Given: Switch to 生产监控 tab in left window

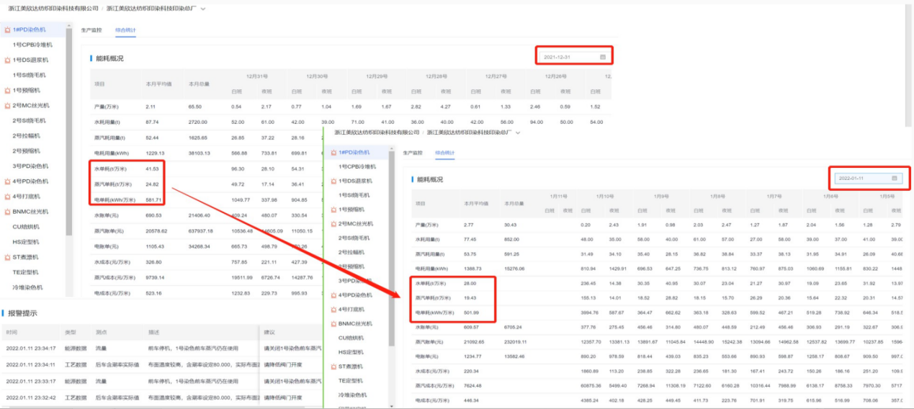Looking at the screenshot, I should (x=91, y=30).
